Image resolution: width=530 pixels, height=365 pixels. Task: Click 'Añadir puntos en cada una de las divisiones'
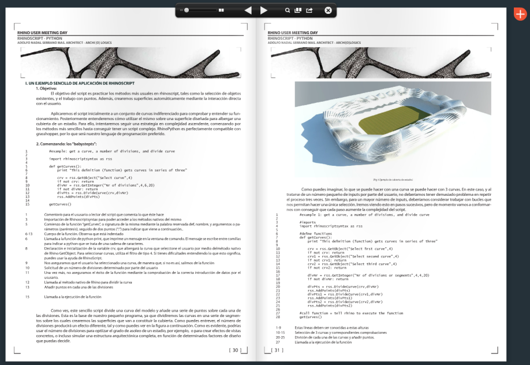coord(79,287)
